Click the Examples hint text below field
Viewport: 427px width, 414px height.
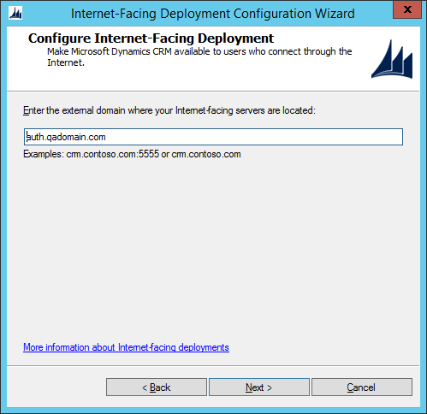point(132,154)
